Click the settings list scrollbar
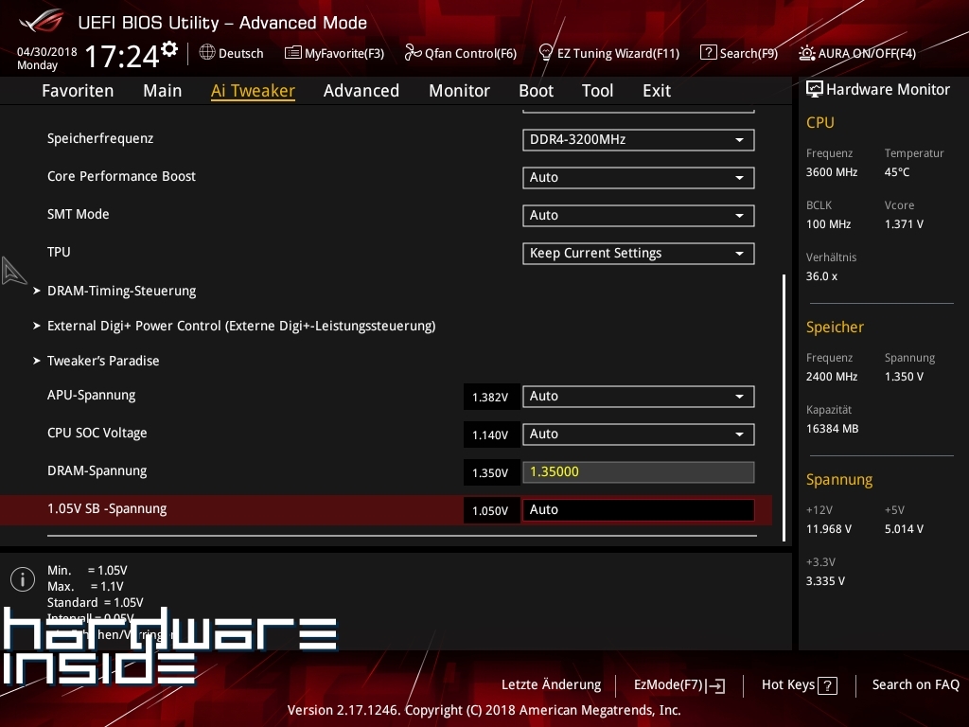The width and height of the screenshot is (969, 727). [784, 408]
